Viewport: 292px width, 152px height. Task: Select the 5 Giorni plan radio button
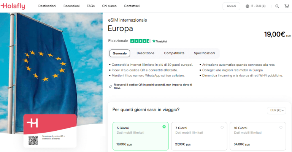pyautogui.click(x=164, y=127)
